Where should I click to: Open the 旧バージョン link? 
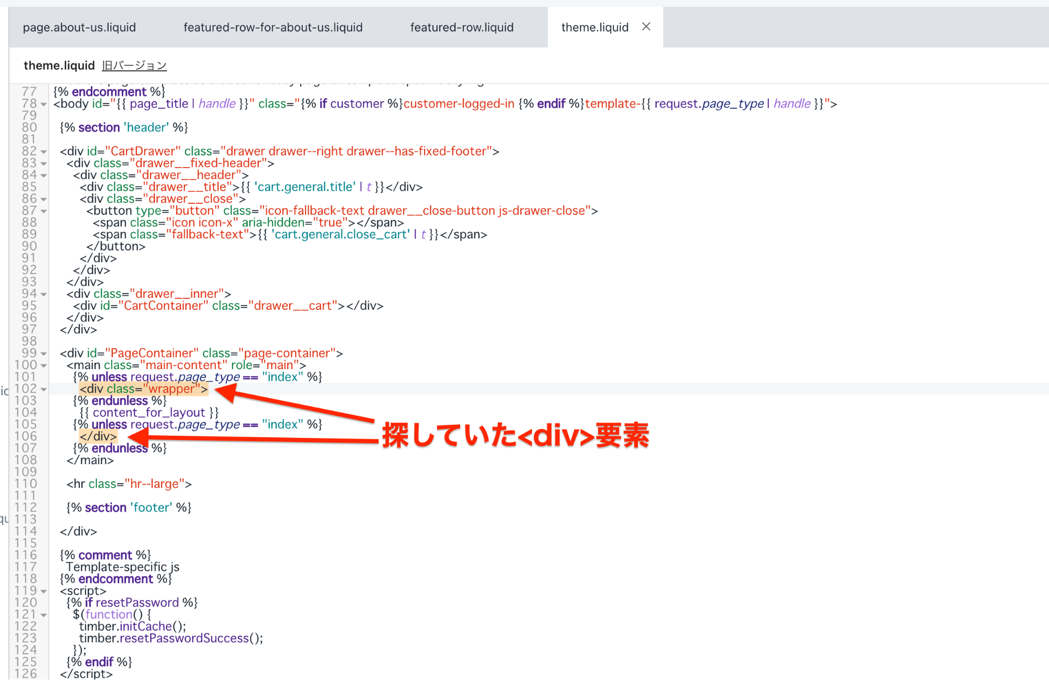(x=134, y=66)
